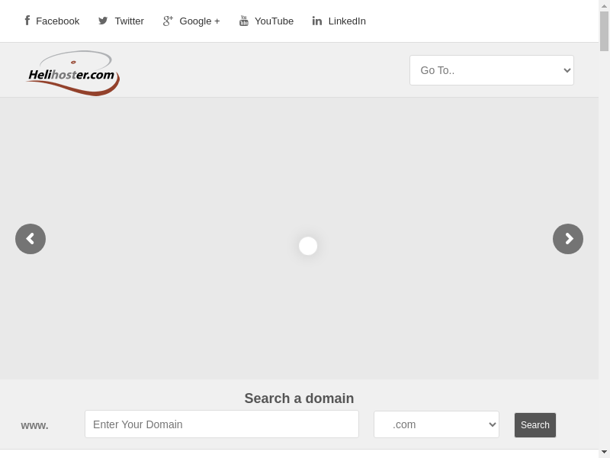Screen dimensions: 610x458
Task: Open the 'Go To..' navigation dropdown
Action: (492, 70)
